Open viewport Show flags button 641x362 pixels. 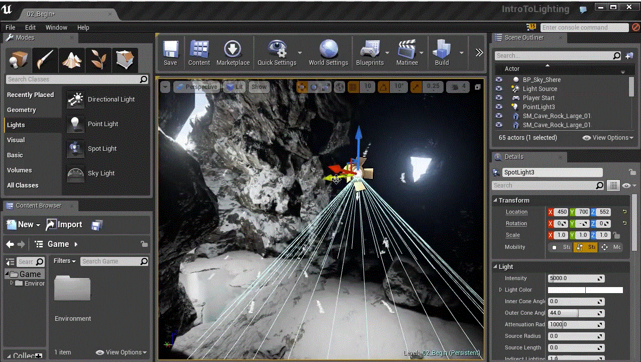click(x=259, y=87)
